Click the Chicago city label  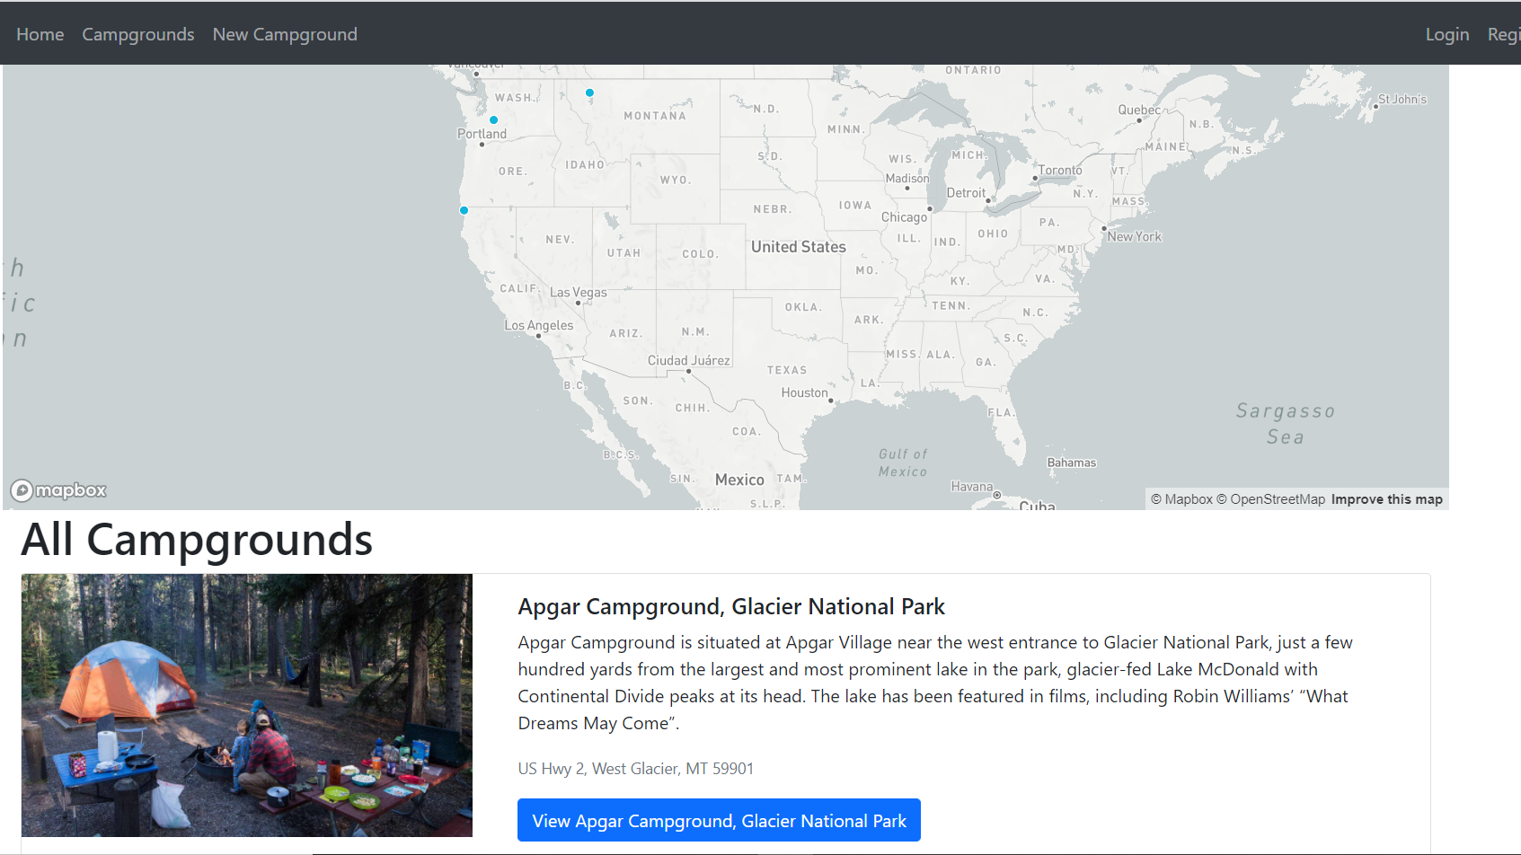coord(904,217)
